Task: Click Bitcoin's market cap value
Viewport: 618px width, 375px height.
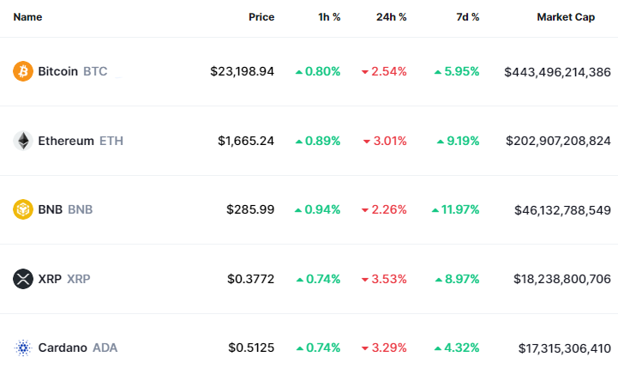Action: 558,71
